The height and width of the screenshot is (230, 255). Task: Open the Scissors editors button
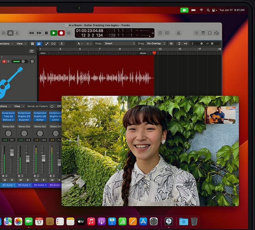pos(17,33)
